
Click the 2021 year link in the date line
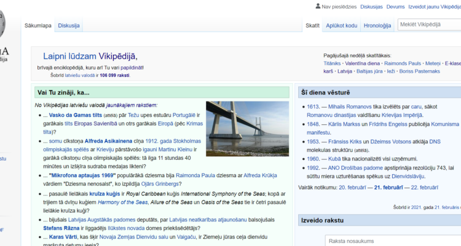(x=416, y=207)
